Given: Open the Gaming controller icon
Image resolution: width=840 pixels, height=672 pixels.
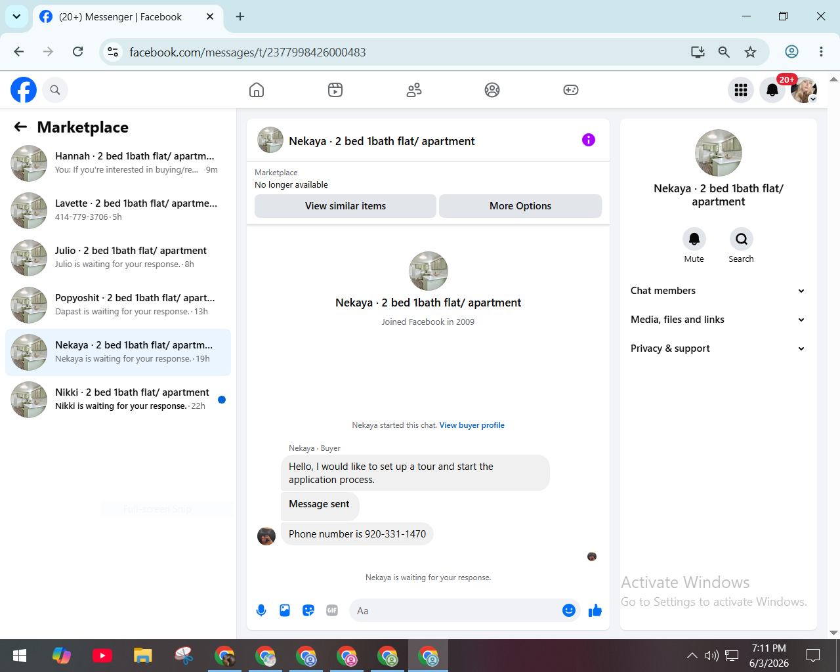Looking at the screenshot, I should click(x=571, y=90).
